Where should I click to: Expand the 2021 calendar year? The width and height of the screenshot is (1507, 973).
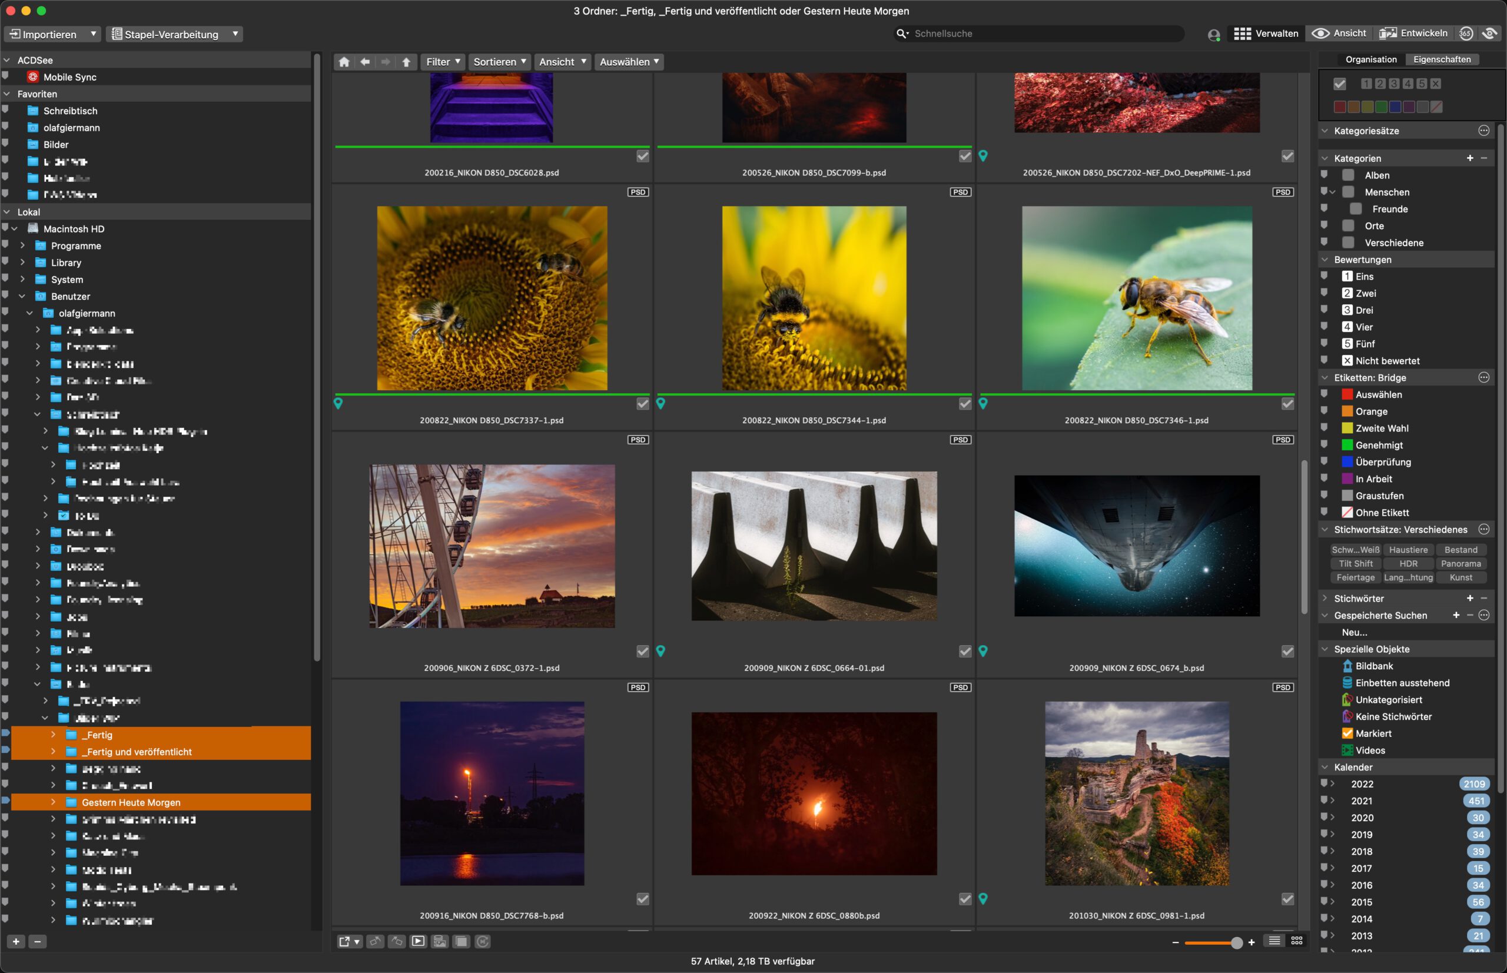pos(1332,801)
